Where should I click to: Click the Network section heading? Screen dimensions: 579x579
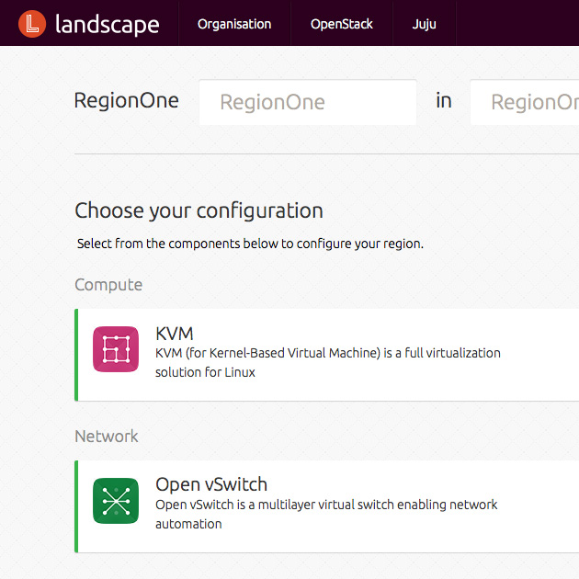pos(107,437)
